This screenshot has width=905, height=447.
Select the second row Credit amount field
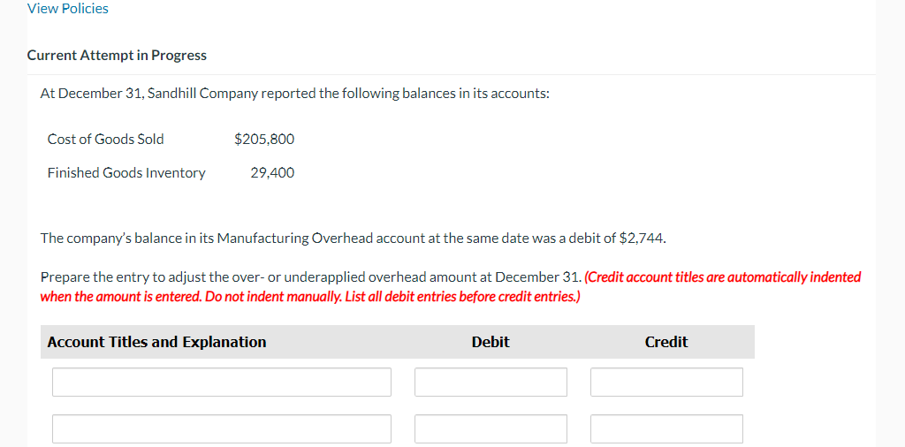pos(666,428)
